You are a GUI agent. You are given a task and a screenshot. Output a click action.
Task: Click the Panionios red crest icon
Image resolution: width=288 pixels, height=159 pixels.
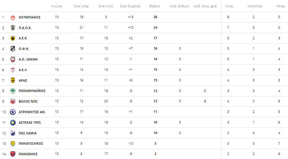click(13, 154)
